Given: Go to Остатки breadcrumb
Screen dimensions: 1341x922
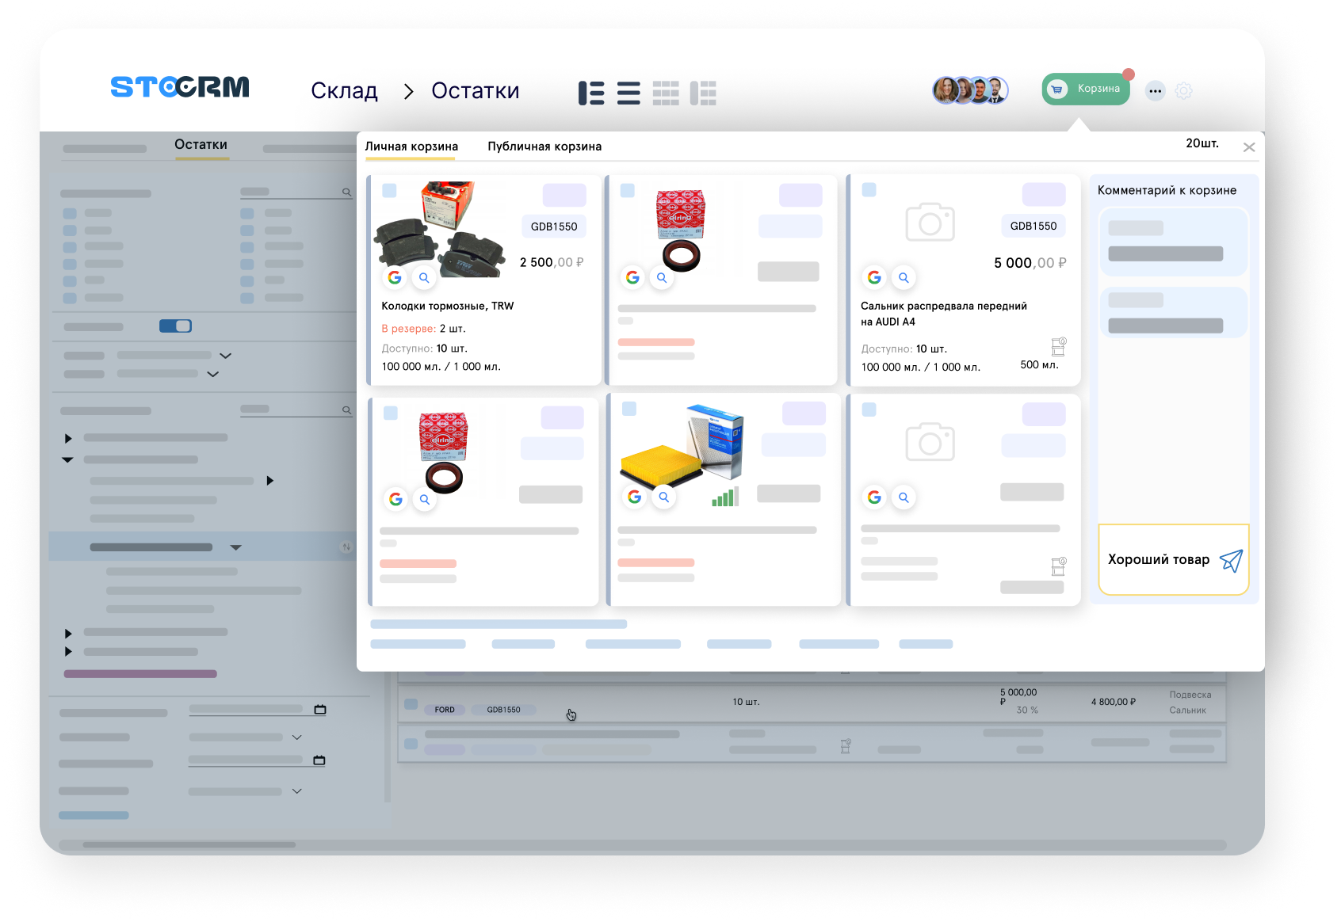Looking at the screenshot, I should click(476, 91).
